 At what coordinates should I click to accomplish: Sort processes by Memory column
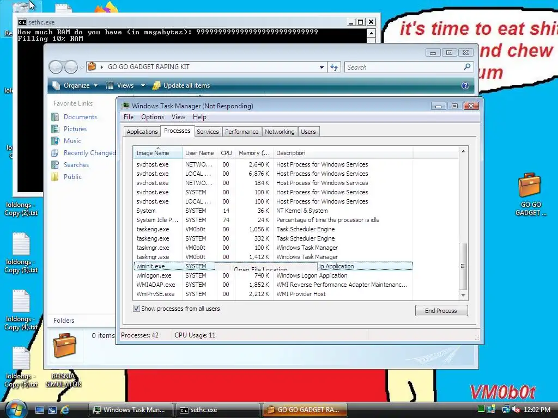coord(254,153)
